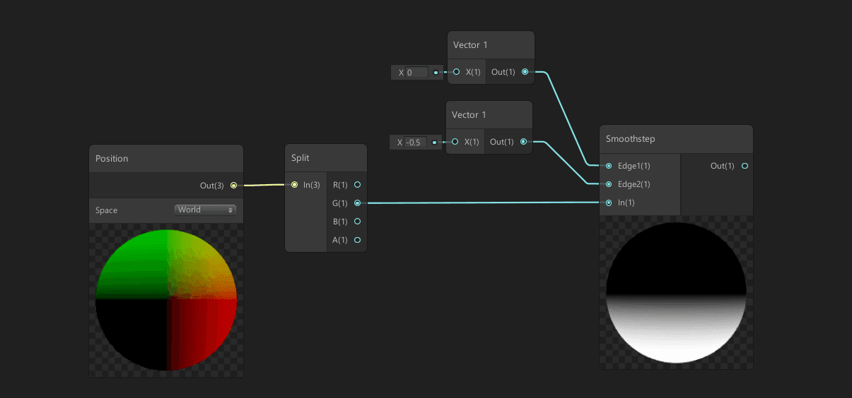Click the Smoothstep In(1) input port
This screenshot has width=852, height=398.
coord(609,203)
